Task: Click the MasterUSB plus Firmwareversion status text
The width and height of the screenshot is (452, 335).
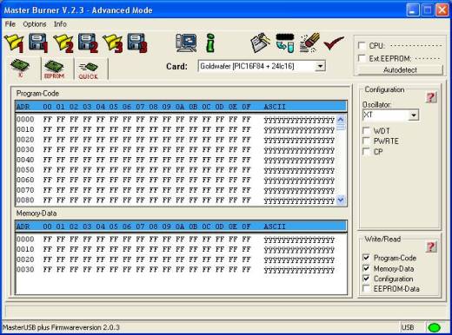Action: [61, 327]
